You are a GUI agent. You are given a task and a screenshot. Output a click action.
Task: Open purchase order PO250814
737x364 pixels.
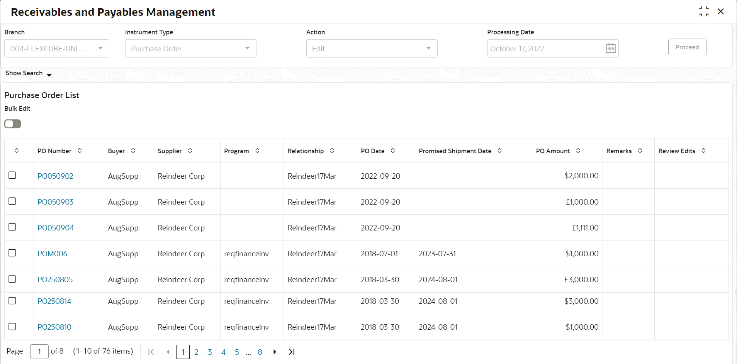[x=54, y=301]
